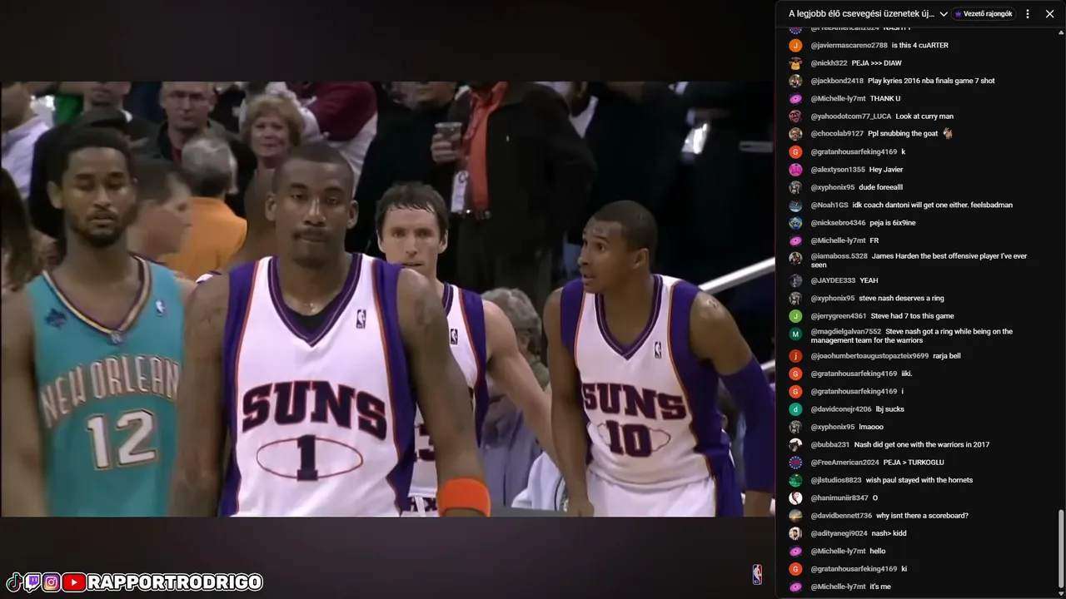Click the avatar beside @nickh322
Screen dimensions: 1066x599
point(795,63)
